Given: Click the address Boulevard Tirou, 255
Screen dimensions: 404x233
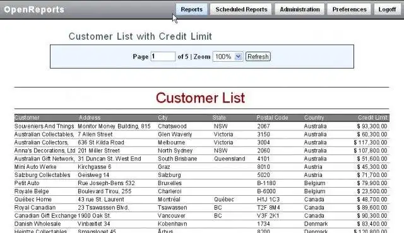Looking at the screenshot, I should click(105, 191).
